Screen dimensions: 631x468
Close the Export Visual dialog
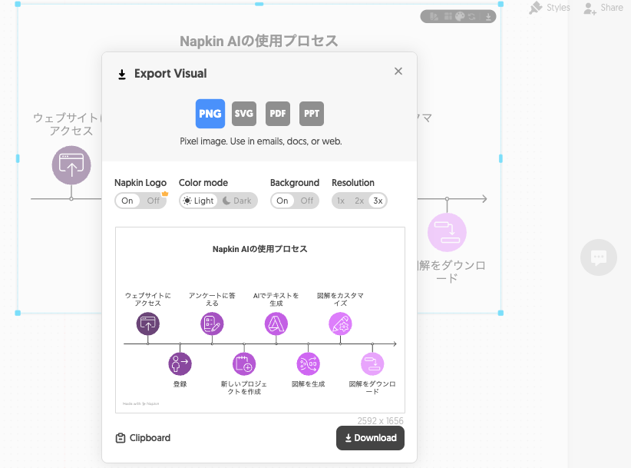click(398, 71)
